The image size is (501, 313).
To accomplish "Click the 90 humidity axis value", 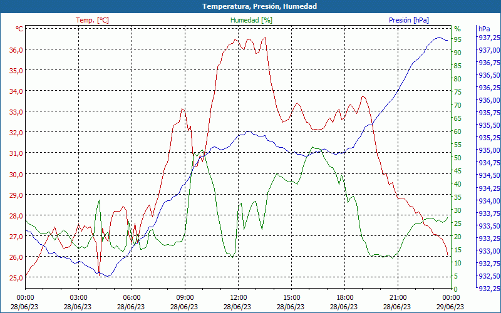I will click(458, 53).
